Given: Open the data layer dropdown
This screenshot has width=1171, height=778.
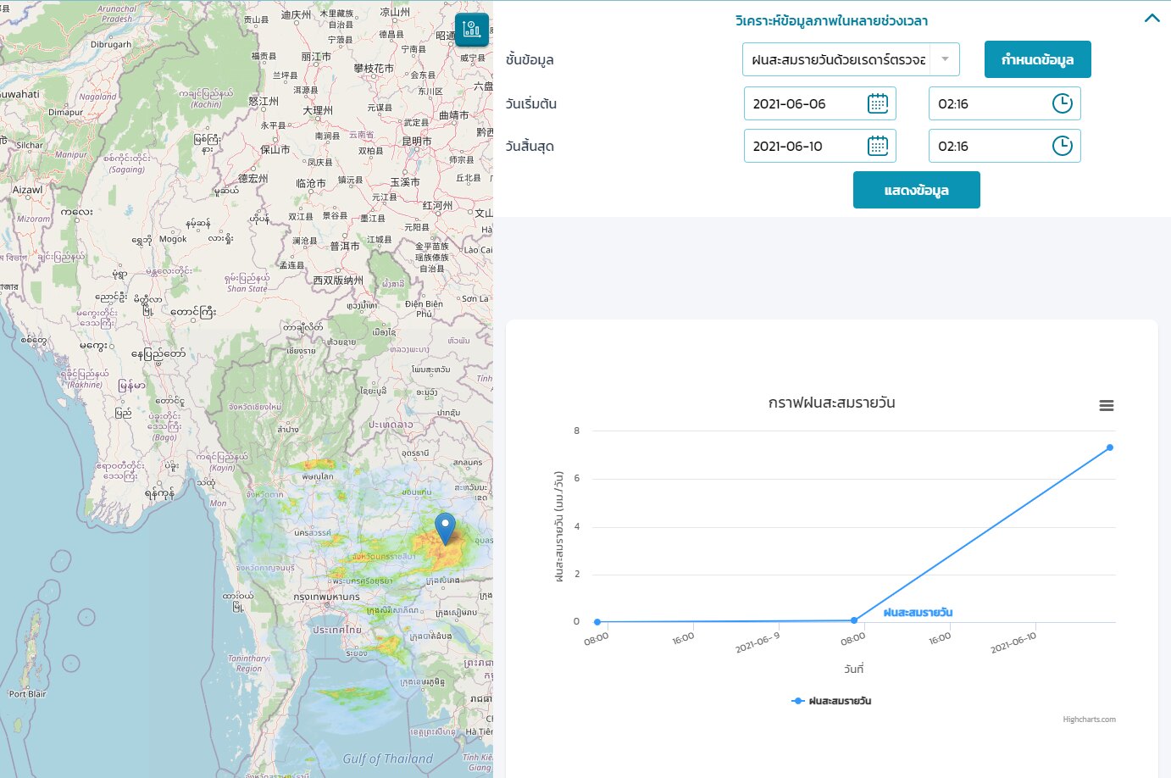Looking at the screenshot, I should [851, 59].
